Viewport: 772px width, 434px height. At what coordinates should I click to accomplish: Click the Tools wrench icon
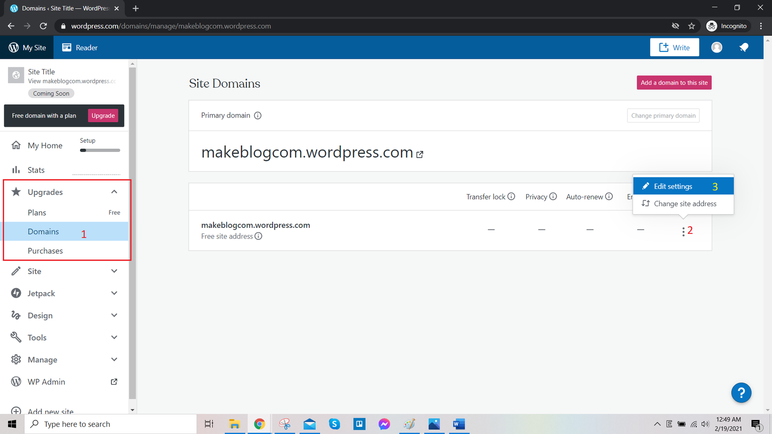(x=16, y=337)
